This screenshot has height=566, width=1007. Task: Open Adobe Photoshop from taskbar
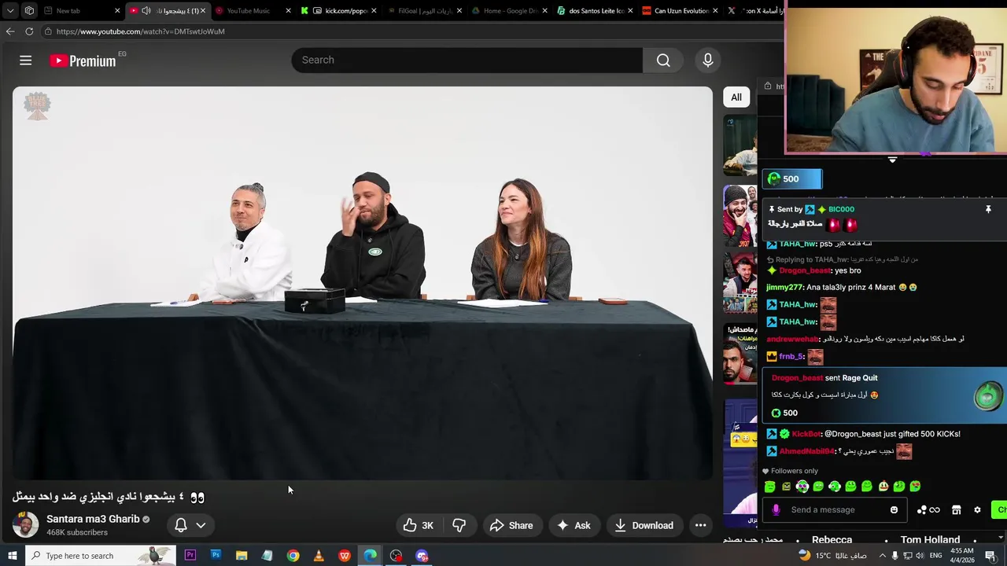coord(216,556)
